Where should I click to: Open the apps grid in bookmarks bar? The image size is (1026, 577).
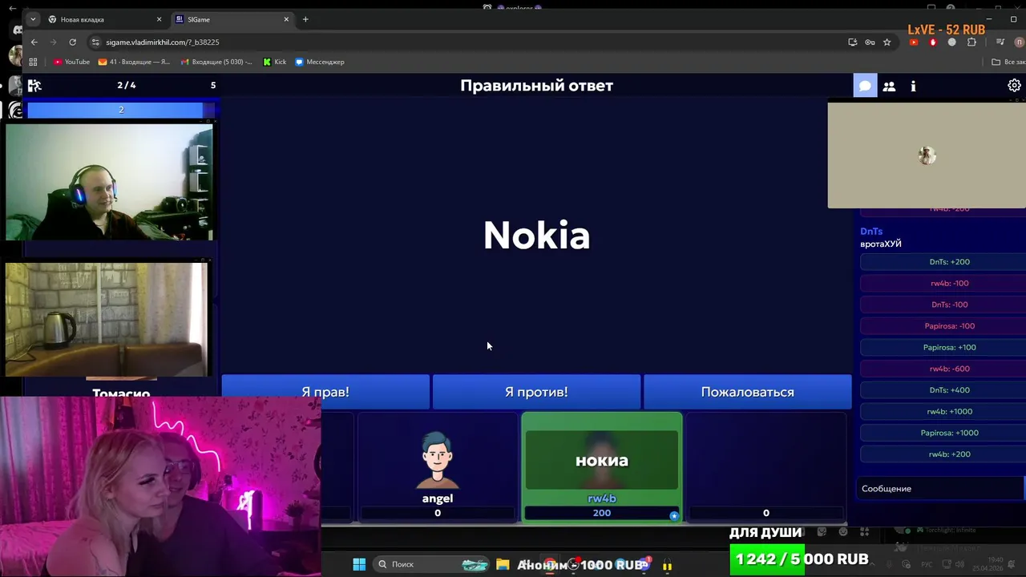33,62
